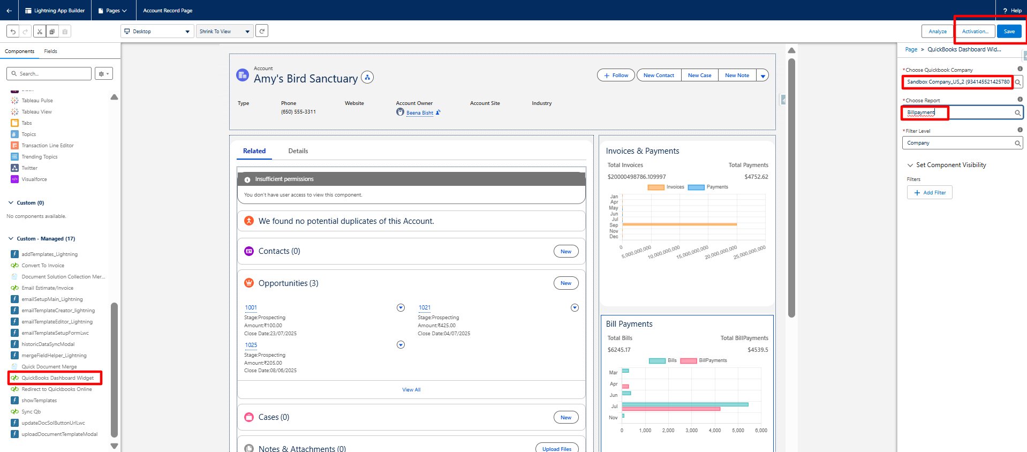The width and height of the screenshot is (1027, 452).
Task: Click the canvas vertical scrollbar
Action: (791, 187)
